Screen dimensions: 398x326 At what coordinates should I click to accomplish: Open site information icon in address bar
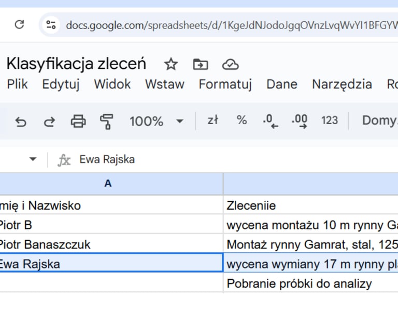pyautogui.click(x=51, y=24)
